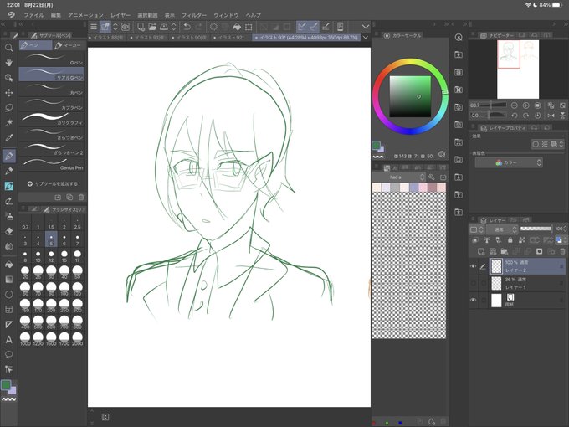Open the layer blending mode dropdown

coord(501,229)
